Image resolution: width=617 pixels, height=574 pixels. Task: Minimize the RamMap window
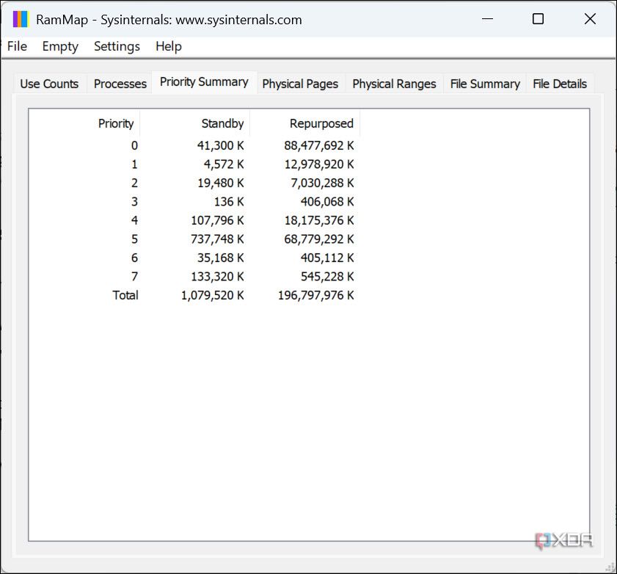coord(487,19)
